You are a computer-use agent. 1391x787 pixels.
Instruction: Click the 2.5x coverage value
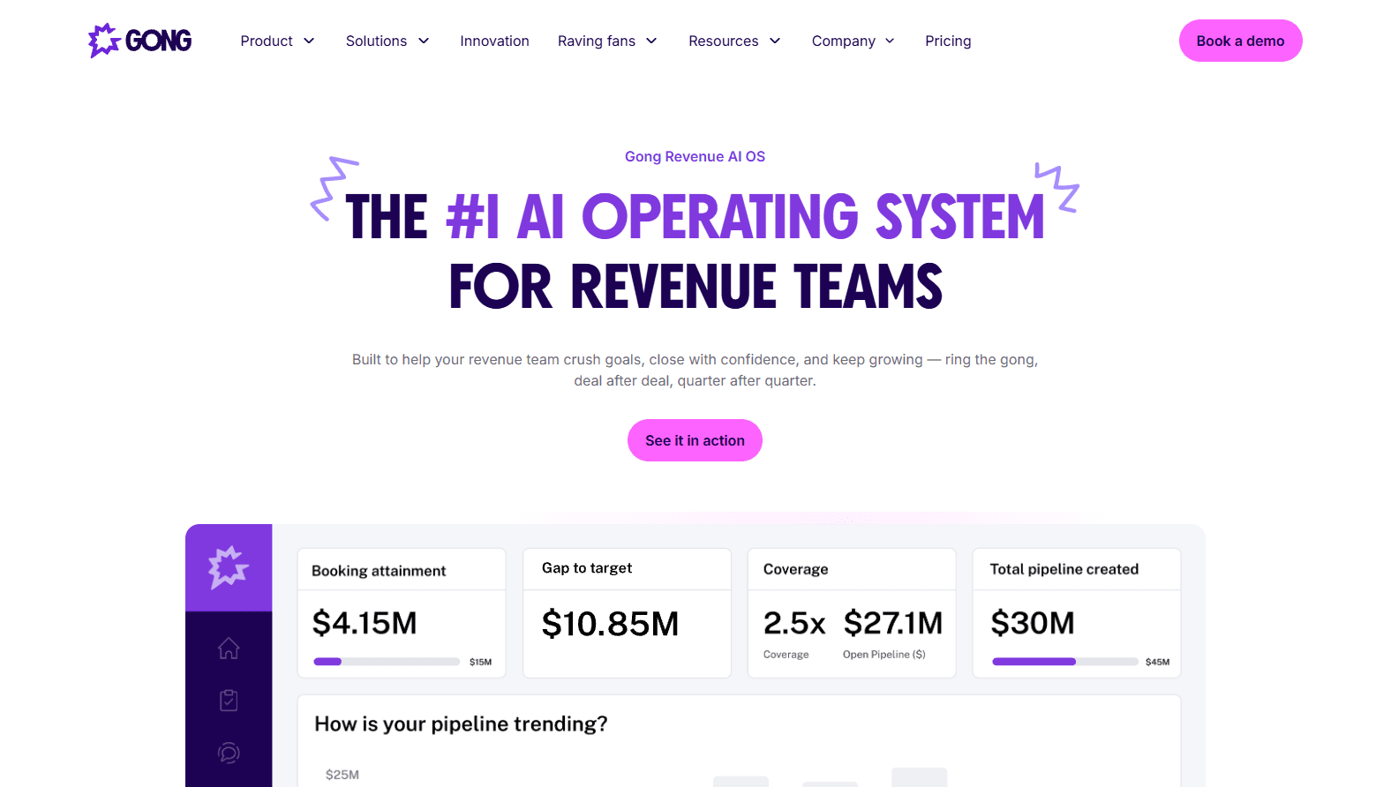794,623
